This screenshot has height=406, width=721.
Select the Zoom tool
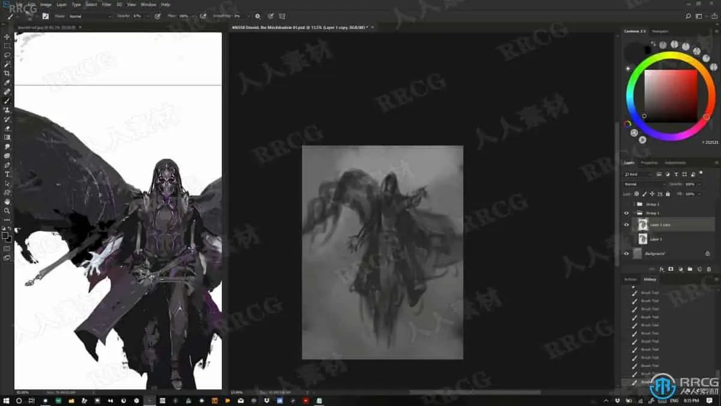pyautogui.click(x=7, y=211)
